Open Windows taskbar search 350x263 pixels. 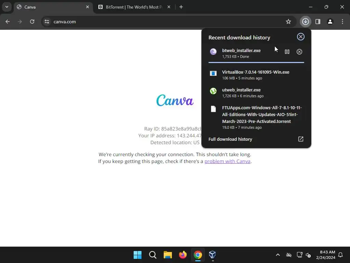[x=153, y=255]
